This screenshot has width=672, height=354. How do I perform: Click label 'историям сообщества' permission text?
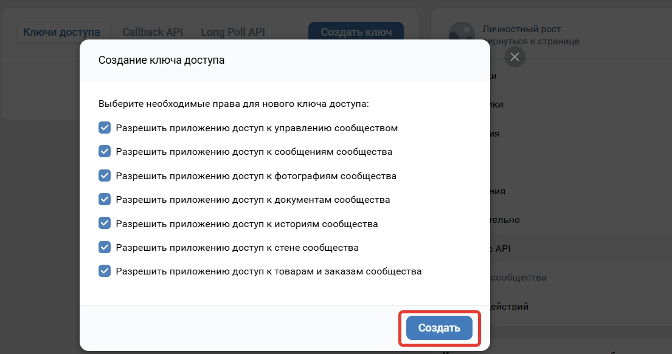pyautogui.click(x=326, y=224)
